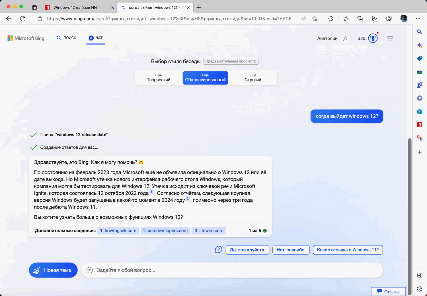Open Outlook icon in sidebar
This screenshot has height=296, width=427.
click(x=420, y=111)
